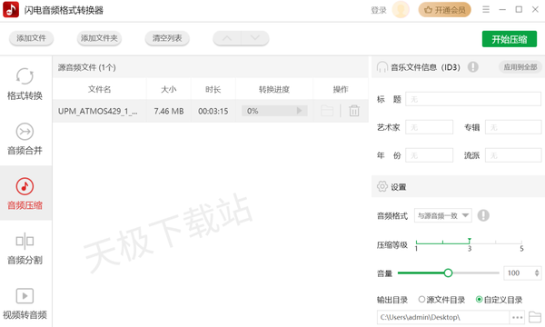Click the volume value field showing 100
The width and height of the screenshot is (545, 327).
518,272
